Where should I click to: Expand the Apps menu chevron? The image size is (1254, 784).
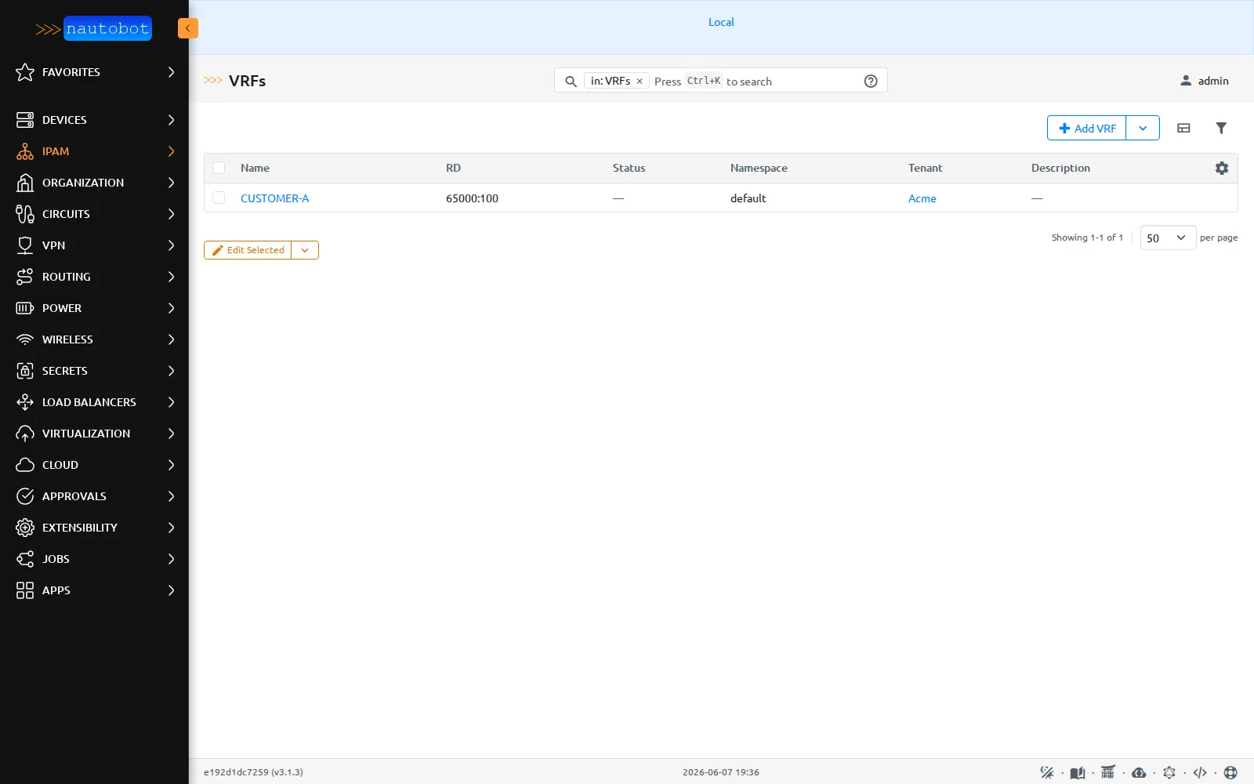(171, 590)
